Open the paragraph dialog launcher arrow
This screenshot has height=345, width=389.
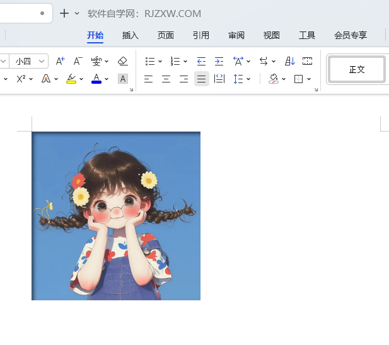316,89
